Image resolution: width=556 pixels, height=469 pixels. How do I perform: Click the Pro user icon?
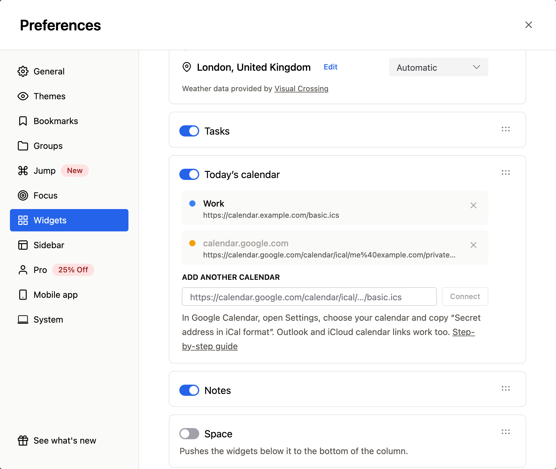coord(23,270)
